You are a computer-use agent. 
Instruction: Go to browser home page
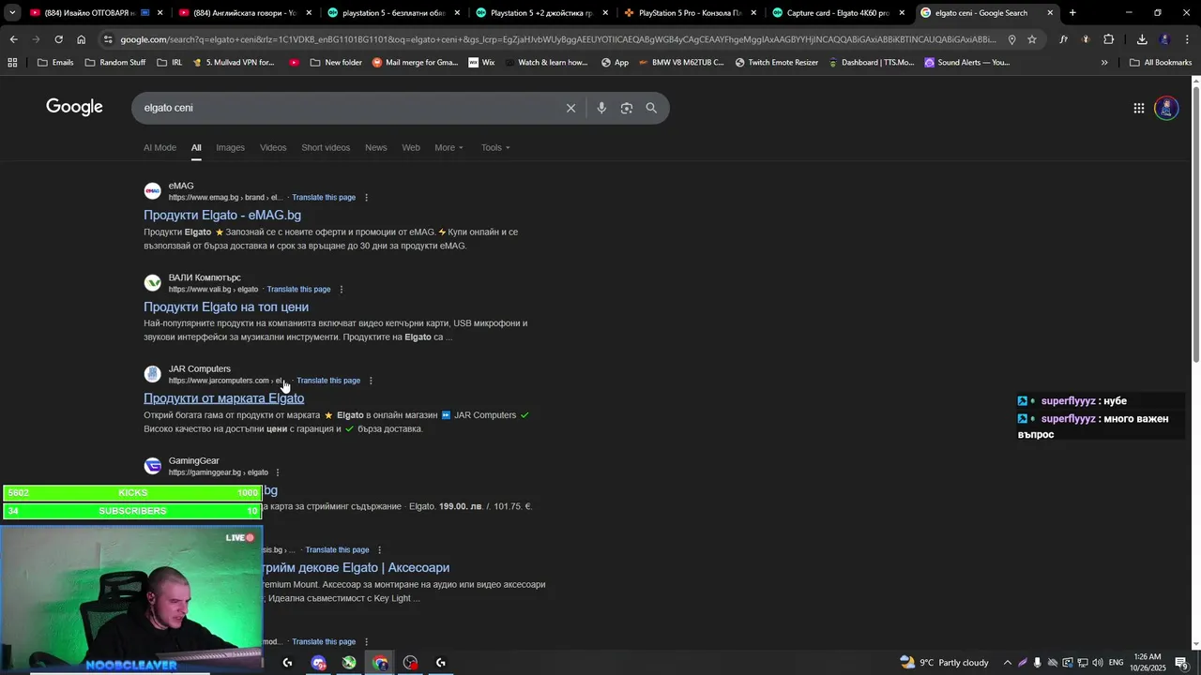pyautogui.click(x=82, y=39)
